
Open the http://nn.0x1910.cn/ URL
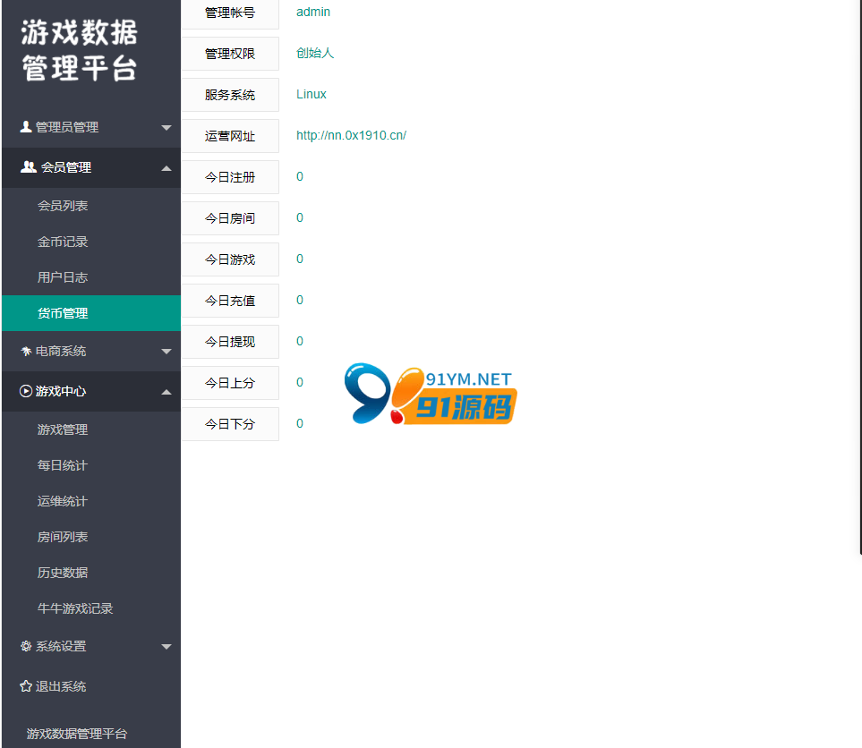click(351, 135)
